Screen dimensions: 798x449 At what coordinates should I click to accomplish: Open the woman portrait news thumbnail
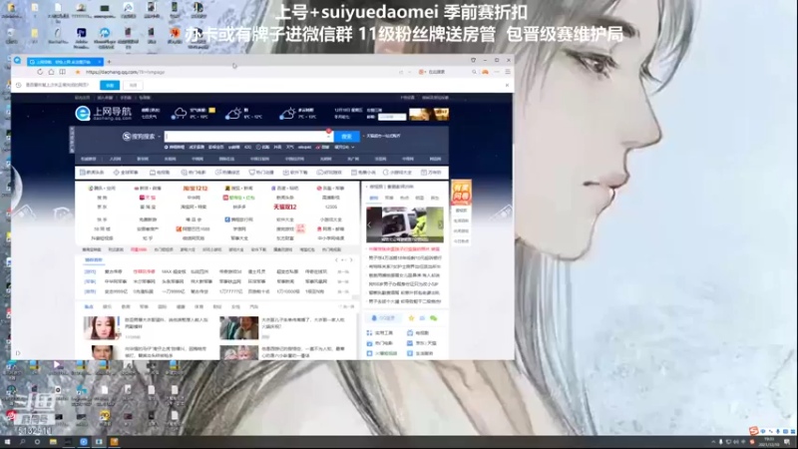coord(102,328)
